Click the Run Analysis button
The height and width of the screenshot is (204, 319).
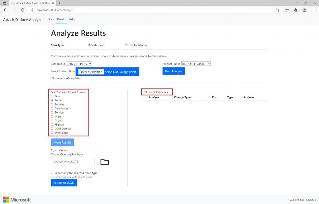click(174, 71)
